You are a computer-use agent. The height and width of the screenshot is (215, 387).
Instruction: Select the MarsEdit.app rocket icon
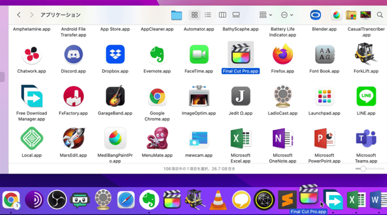coord(74,138)
